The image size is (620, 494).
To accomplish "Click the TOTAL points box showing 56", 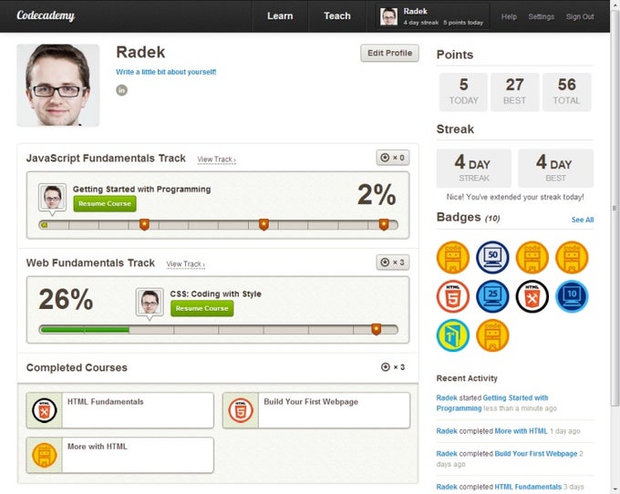I will (566, 92).
